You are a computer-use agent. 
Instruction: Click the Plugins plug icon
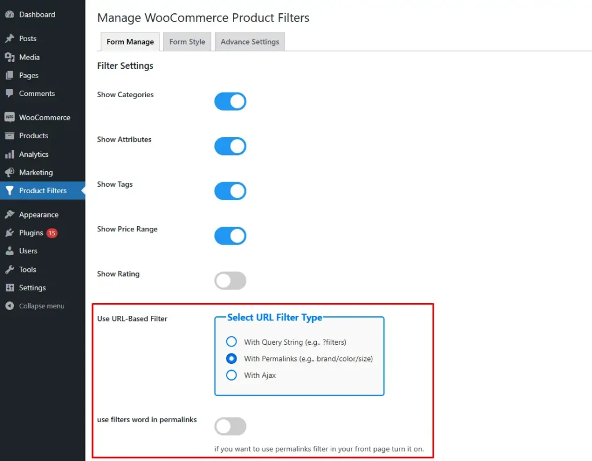coord(9,233)
